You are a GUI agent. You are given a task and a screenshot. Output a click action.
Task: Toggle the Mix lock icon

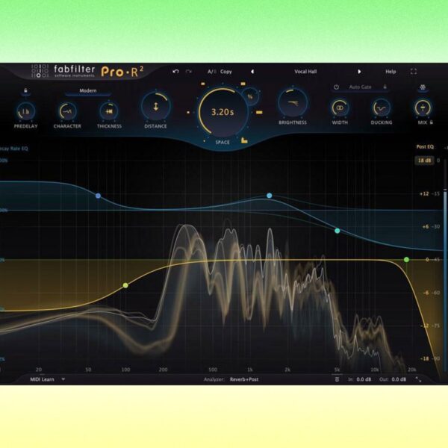coord(432,122)
